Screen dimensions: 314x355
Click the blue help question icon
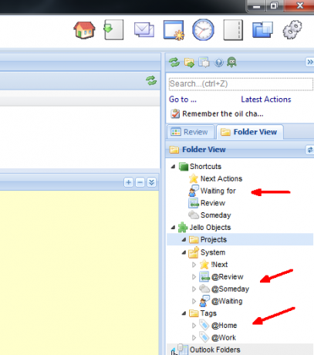pos(218,63)
